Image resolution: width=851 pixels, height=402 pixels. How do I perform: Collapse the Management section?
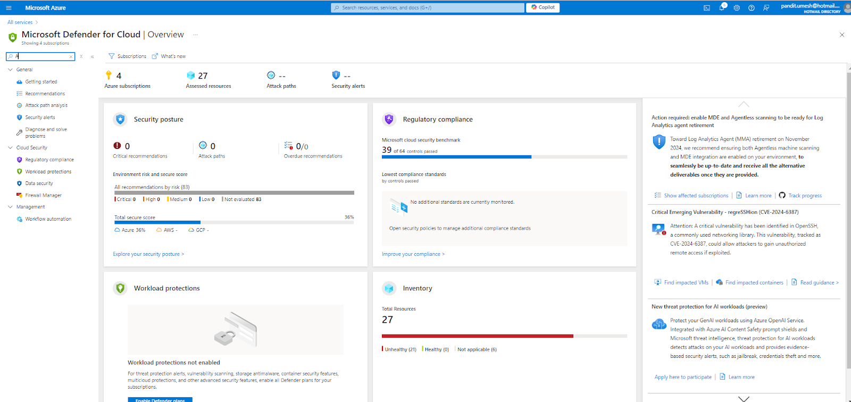[x=10, y=207]
